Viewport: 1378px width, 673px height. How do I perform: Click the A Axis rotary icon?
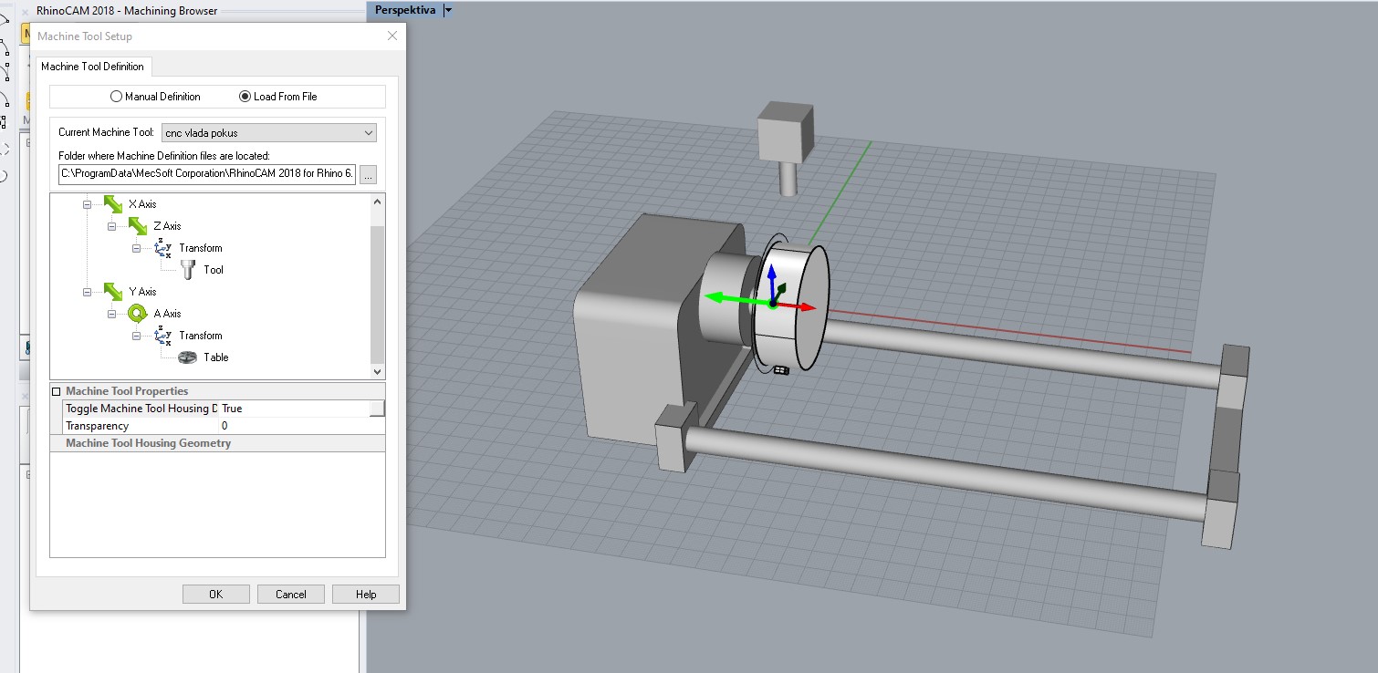(138, 314)
